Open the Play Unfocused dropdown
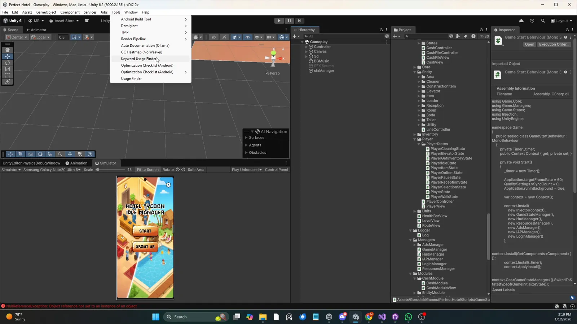This screenshot has width=577, height=324. [x=247, y=170]
